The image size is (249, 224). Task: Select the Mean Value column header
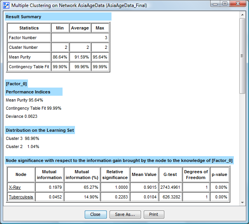[x=144, y=175]
